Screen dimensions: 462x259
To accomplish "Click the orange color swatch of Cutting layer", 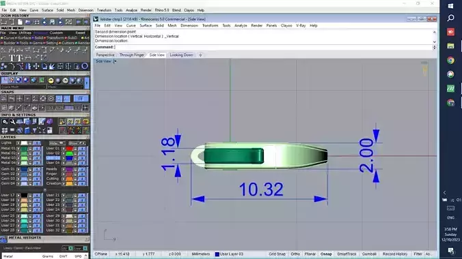I will click(x=69, y=179).
